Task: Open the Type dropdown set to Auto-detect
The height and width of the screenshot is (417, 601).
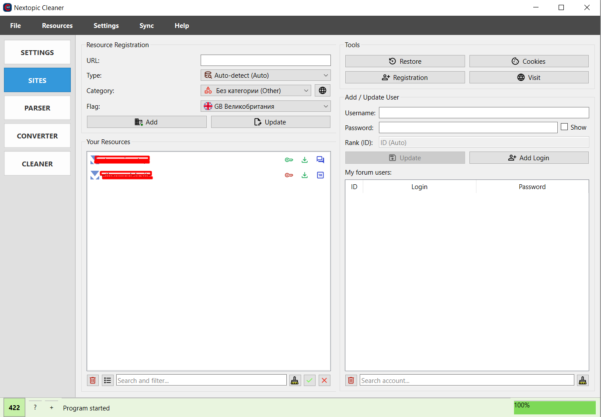Action: 265,75
